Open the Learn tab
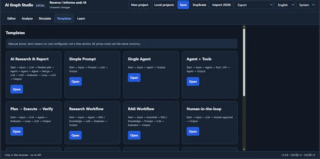The image size is (320, 159). (x=81, y=18)
